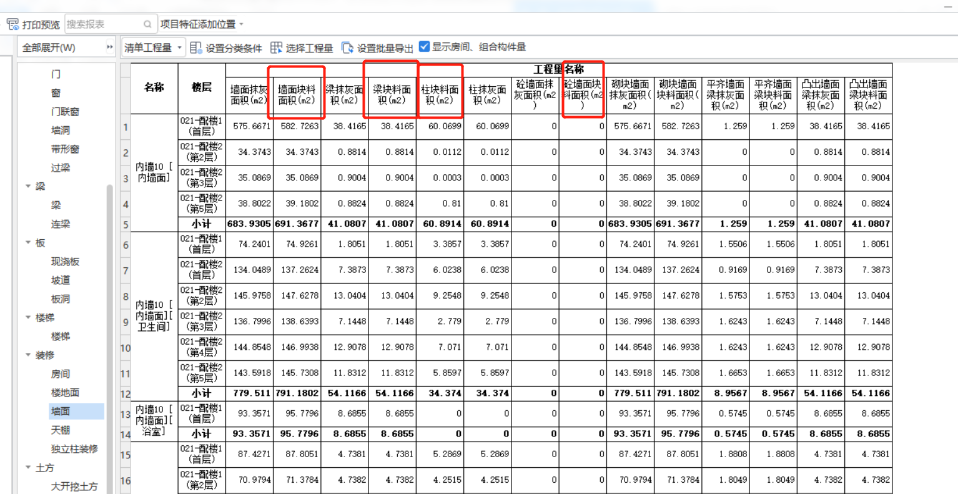Click the 凸出墙面梁块料面积(m2) column header
958x494 pixels.
(x=868, y=95)
